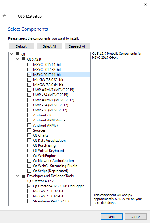The width and height of the screenshot is (150, 223).
Task: Tick the Qt Charts checkbox
Action: coord(29,135)
